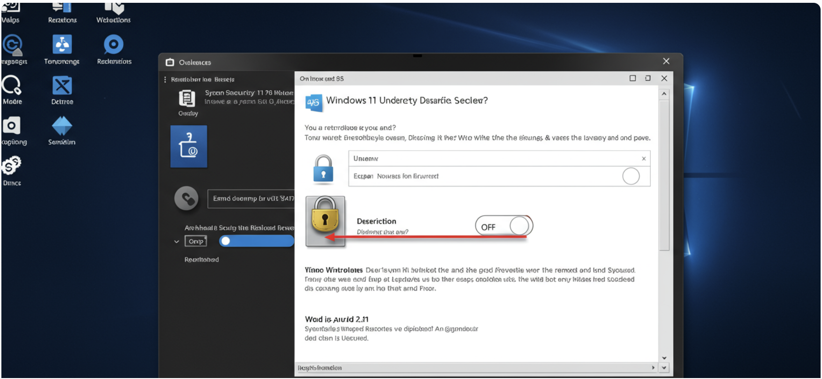Click the Rsettobar lae Bteefs label
Image resolution: width=822 pixels, height=379 pixels.
pyautogui.click(x=203, y=80)
